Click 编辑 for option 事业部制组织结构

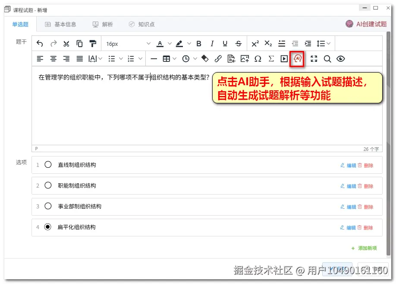tap(348, 207)
